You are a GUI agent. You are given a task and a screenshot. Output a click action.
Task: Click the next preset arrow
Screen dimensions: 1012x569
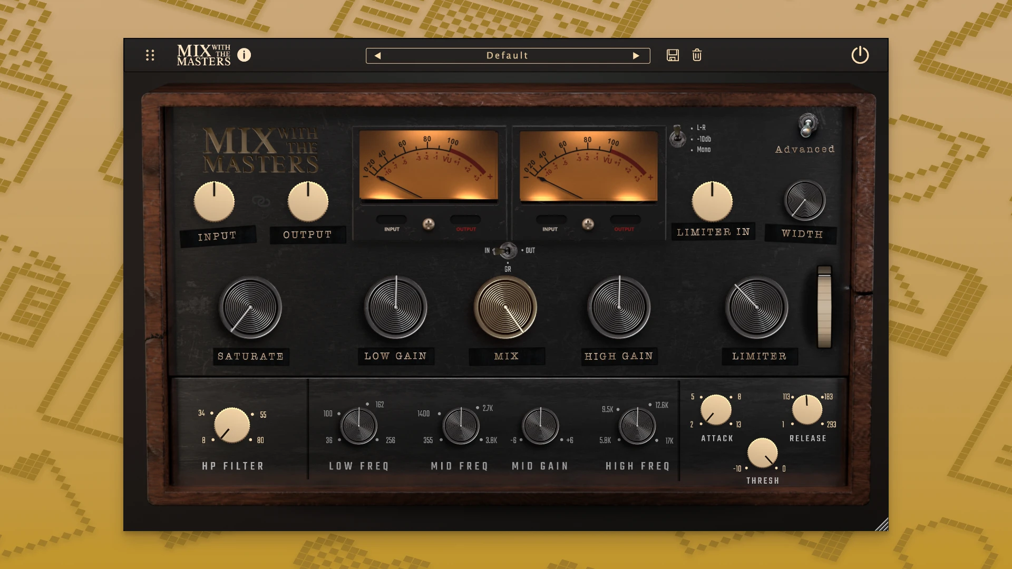pos(637,55)
